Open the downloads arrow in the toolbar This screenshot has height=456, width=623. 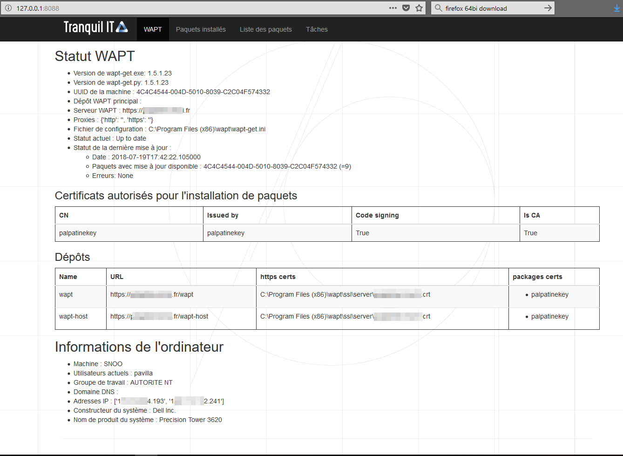click(617, 8)
